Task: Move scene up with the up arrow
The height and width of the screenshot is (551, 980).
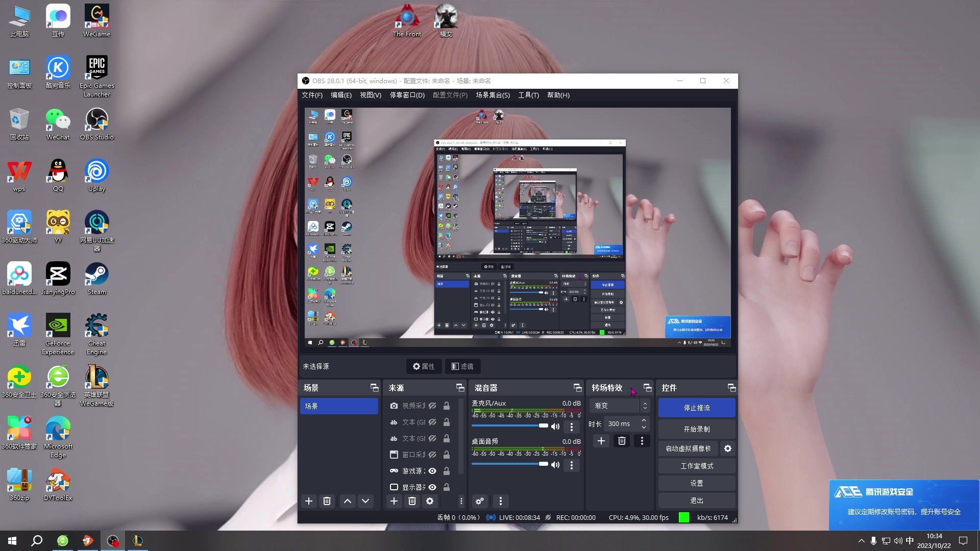Action: 348,501
